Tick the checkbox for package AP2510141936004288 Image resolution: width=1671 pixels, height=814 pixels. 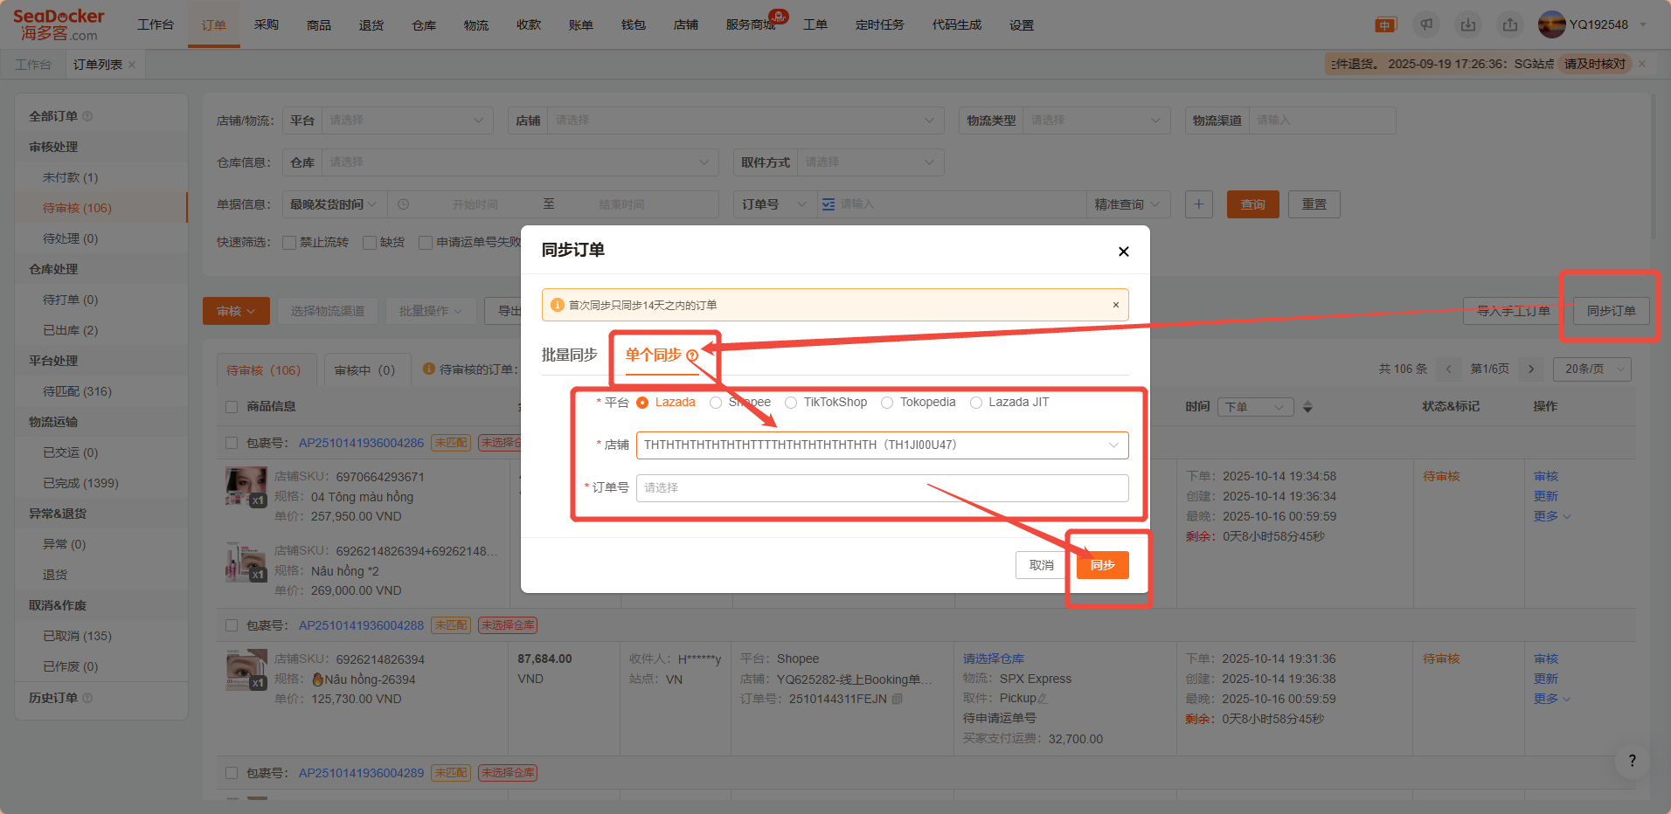[232, 625]
